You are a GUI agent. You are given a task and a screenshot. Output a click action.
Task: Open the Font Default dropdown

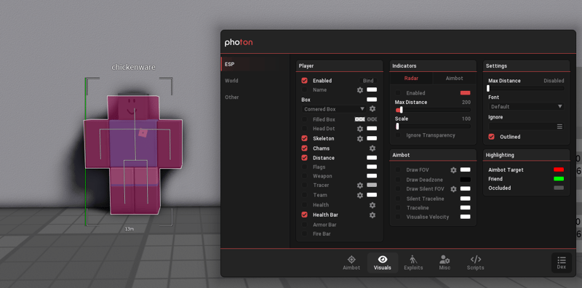[x=526, y=106]
